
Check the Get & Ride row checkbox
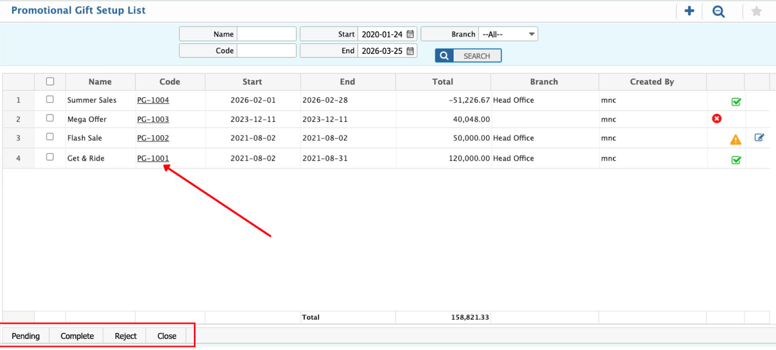coord(50,157)
